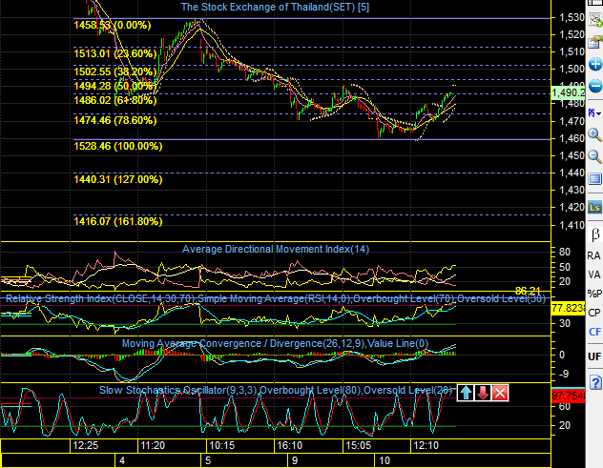
Task: Move Stochastics panel up with blue arrow
Action: (466, 393)
